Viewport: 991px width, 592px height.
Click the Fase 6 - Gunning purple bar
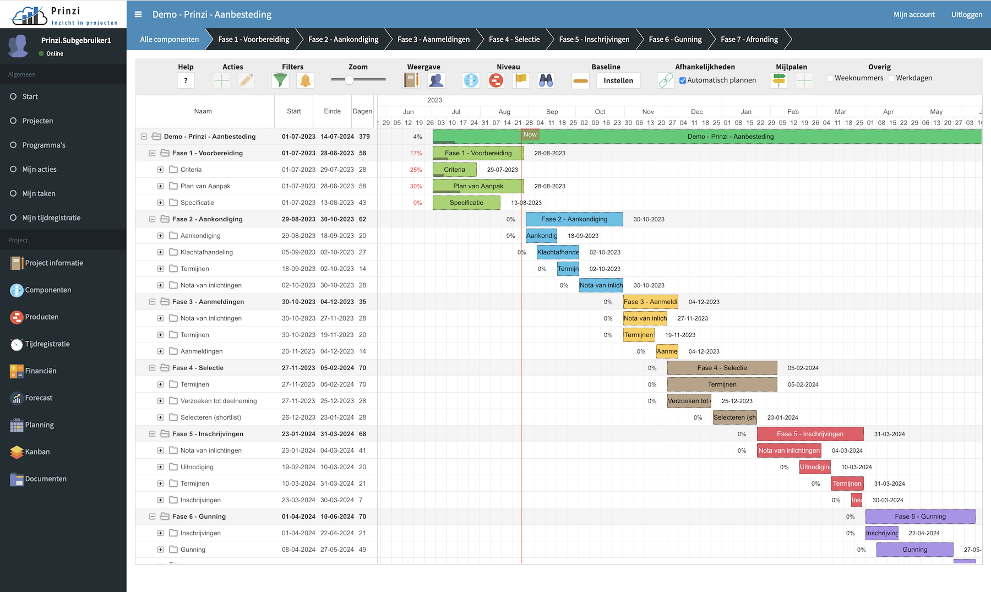click(920, 517)
